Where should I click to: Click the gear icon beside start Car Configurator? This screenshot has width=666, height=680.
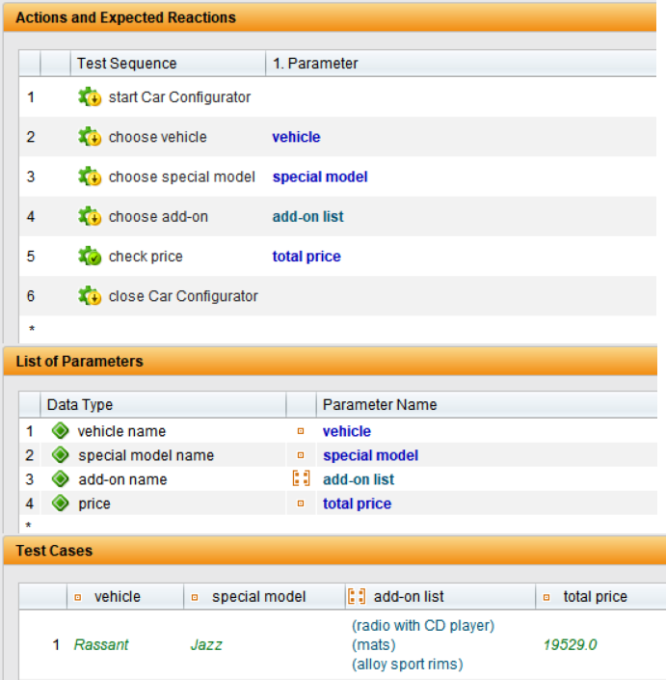coord(90,97)
